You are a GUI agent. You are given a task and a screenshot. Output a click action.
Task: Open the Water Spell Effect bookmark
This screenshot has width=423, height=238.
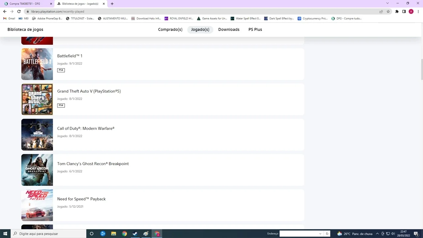(246, 18)
